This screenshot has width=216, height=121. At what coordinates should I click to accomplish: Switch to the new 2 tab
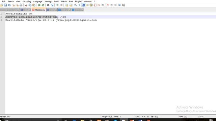click(x=52, y=10)
